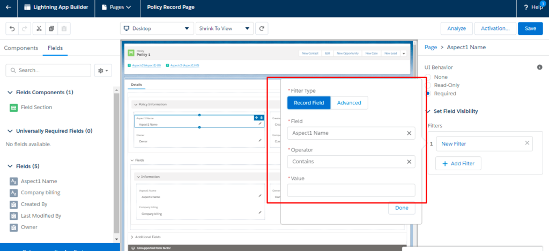Click the Done button

(x=402, y=208)
